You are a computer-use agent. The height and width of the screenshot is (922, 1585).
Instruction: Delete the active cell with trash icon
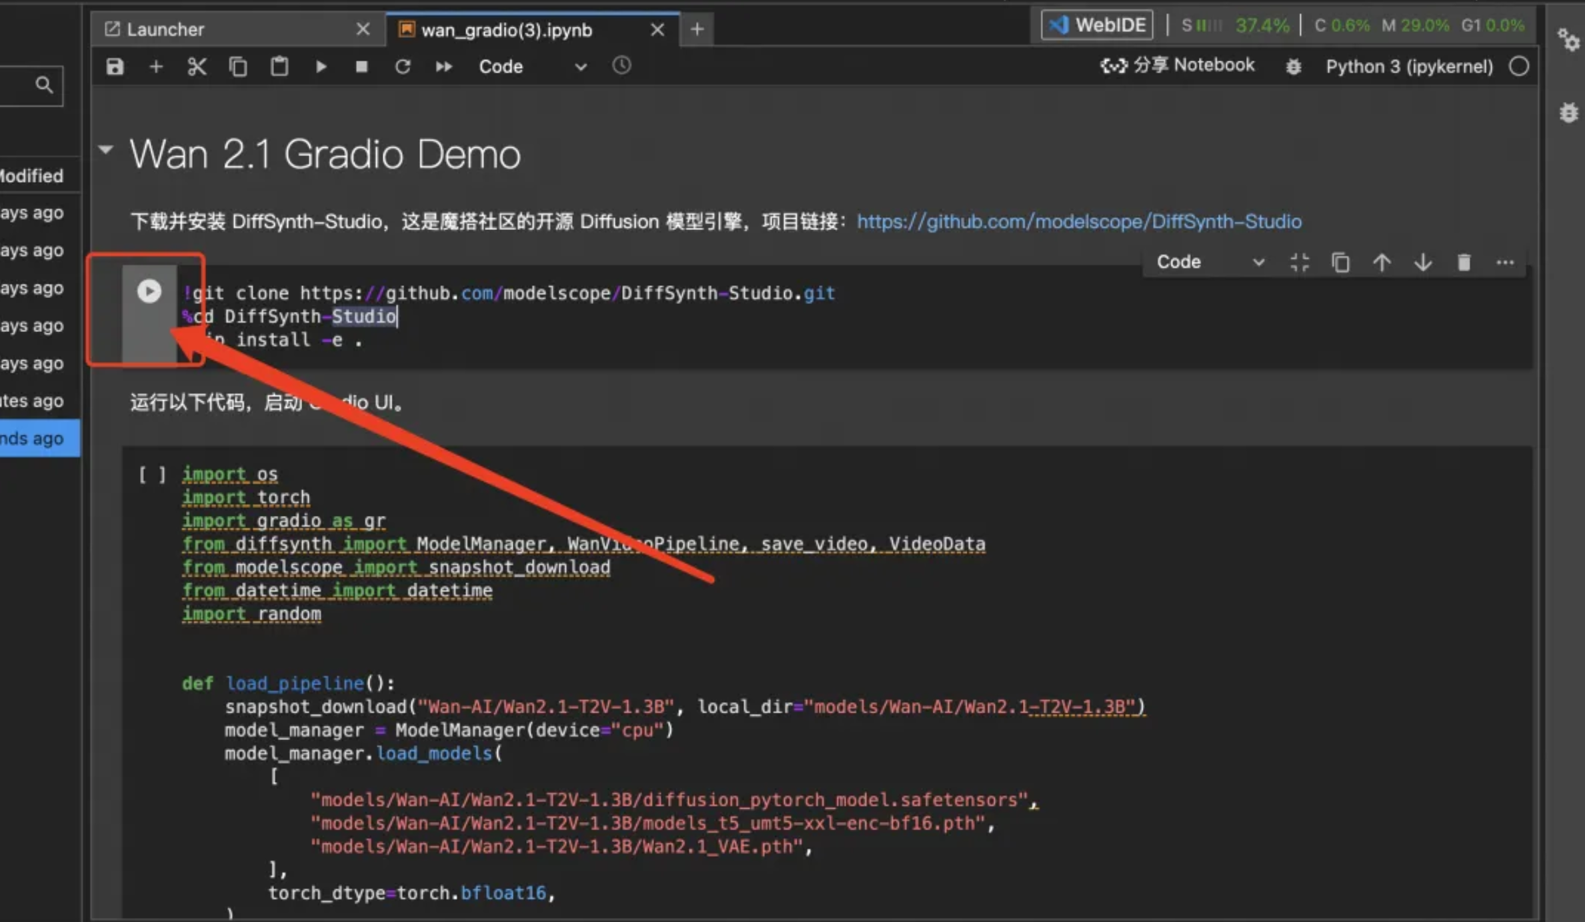coord(1464,263)
